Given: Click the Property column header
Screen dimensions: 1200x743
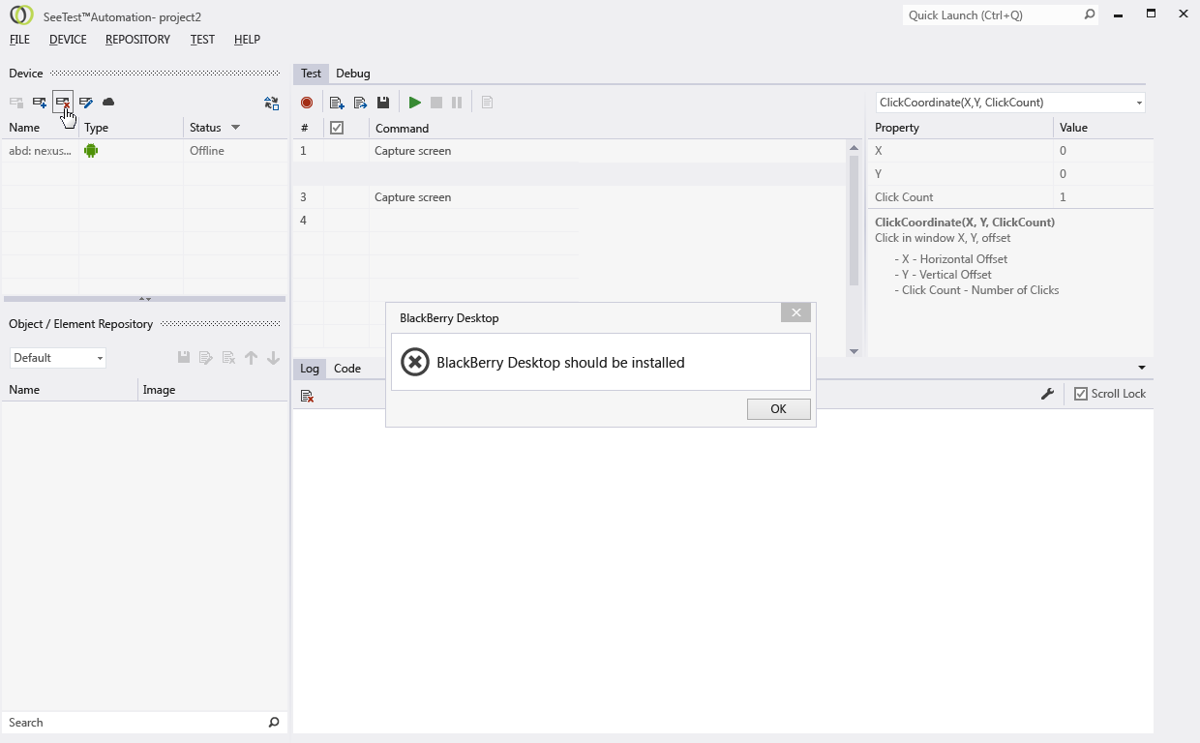Looking at the screenshot, I should 960,128.
